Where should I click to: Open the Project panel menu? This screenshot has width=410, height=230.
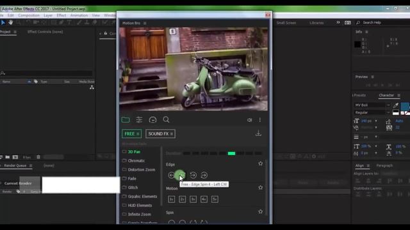[15, 32]
